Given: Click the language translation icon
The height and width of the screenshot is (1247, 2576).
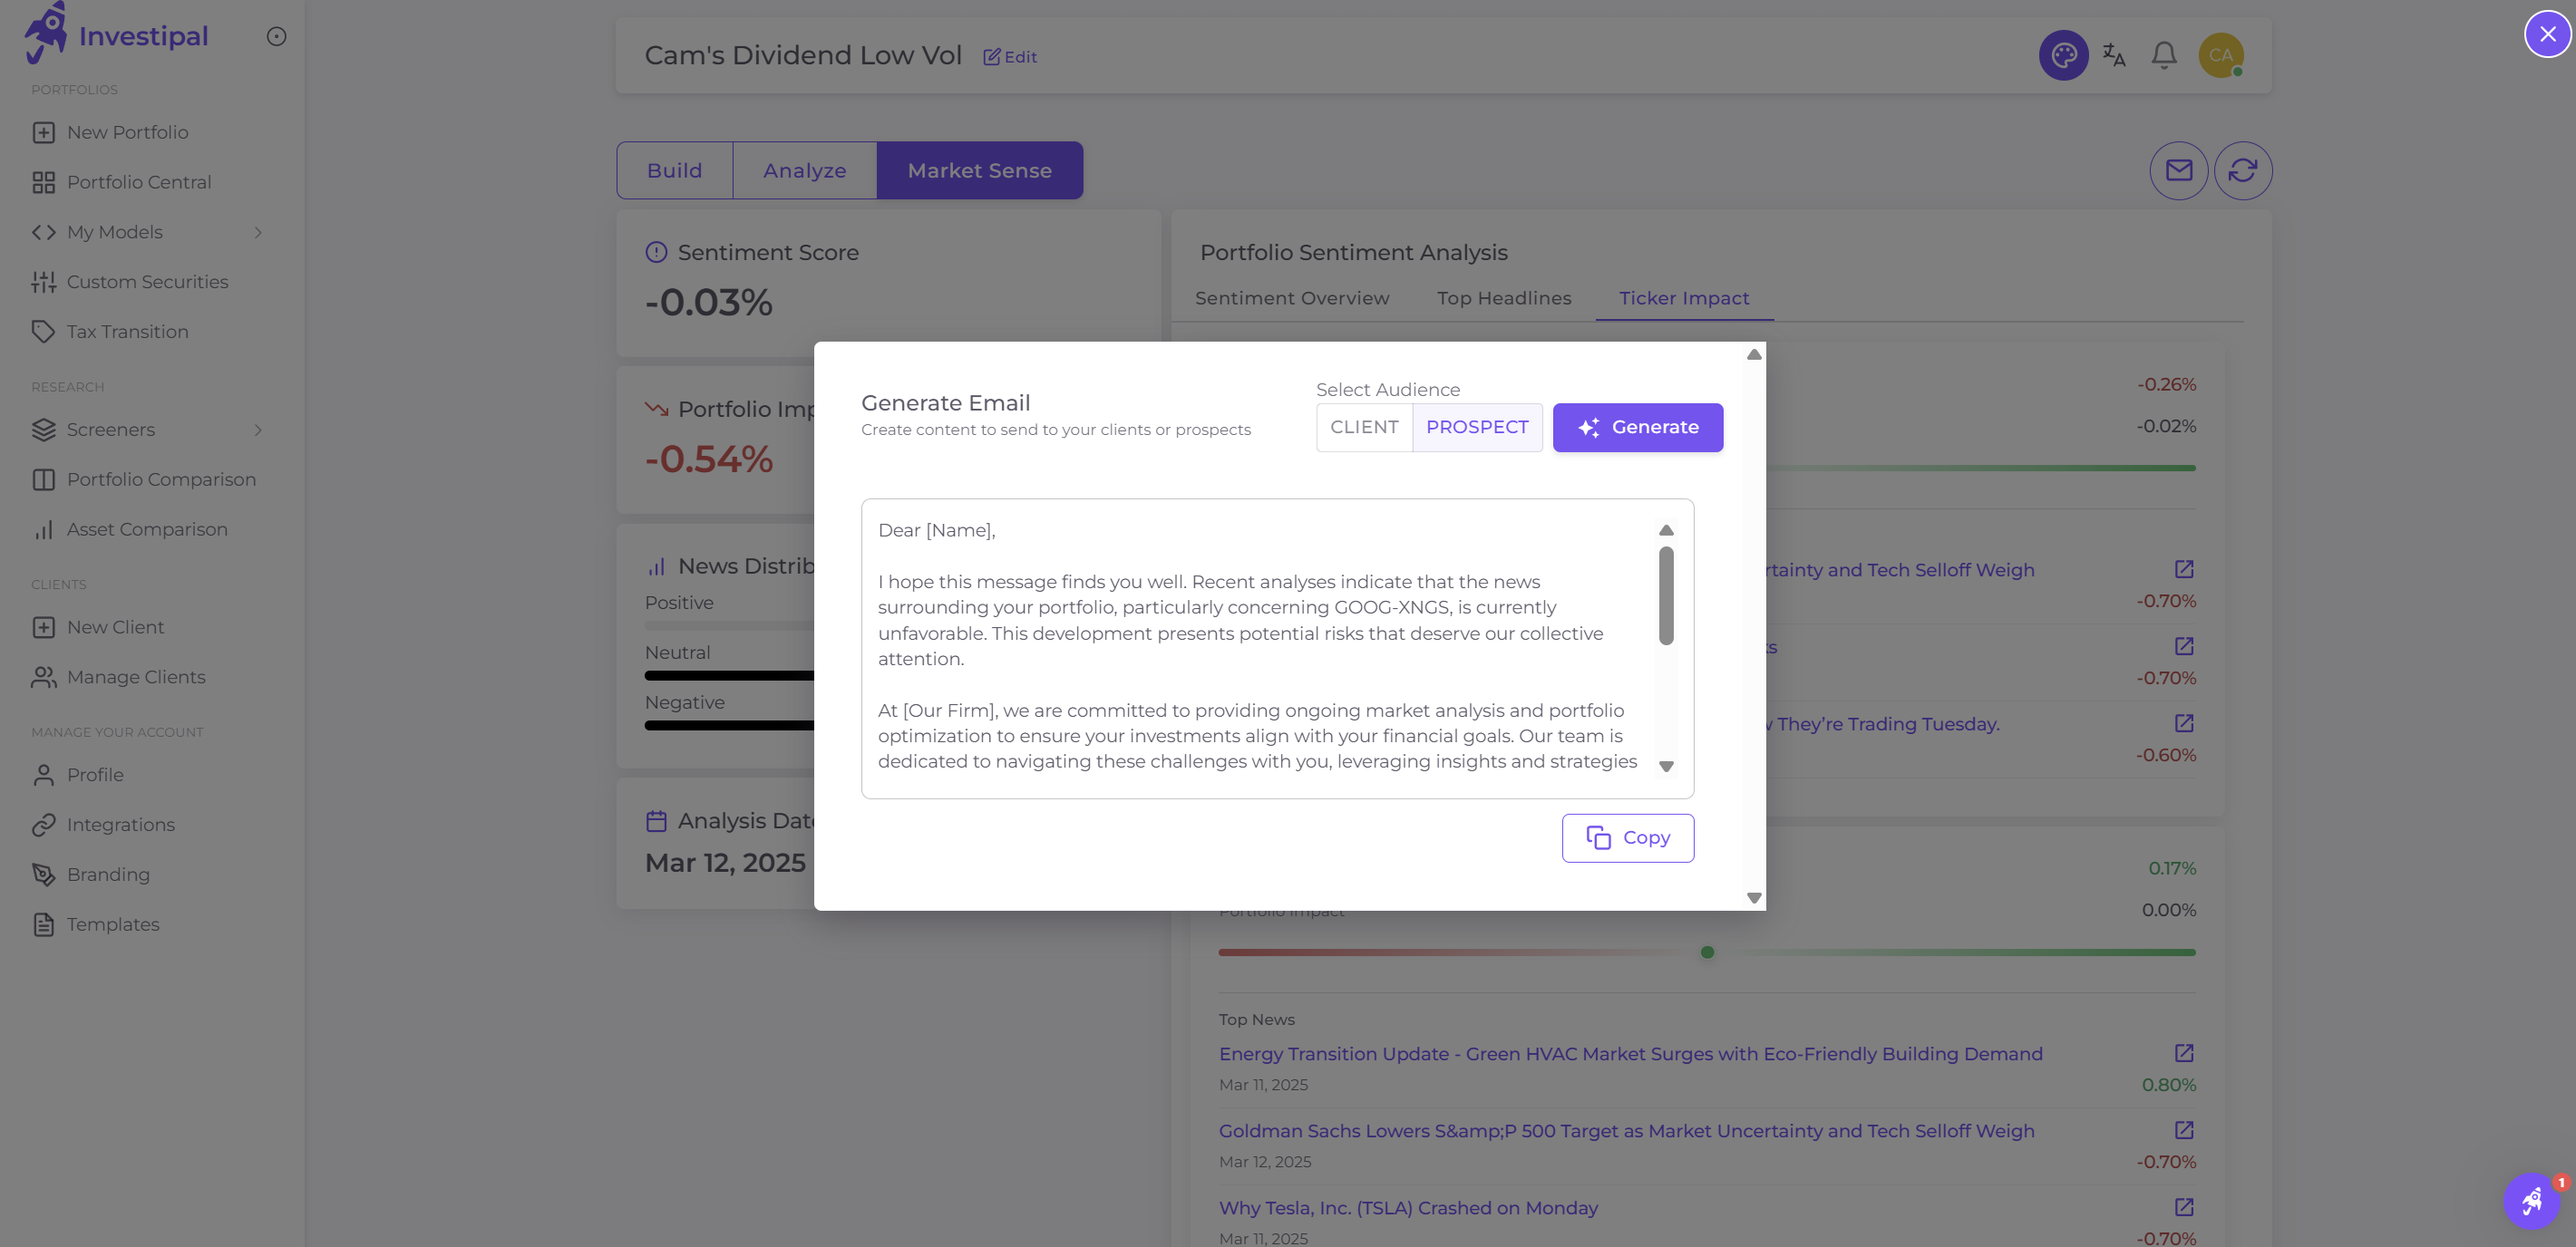Looking at the screenshot, I should pyautogui.click(x=2114, y=55).
